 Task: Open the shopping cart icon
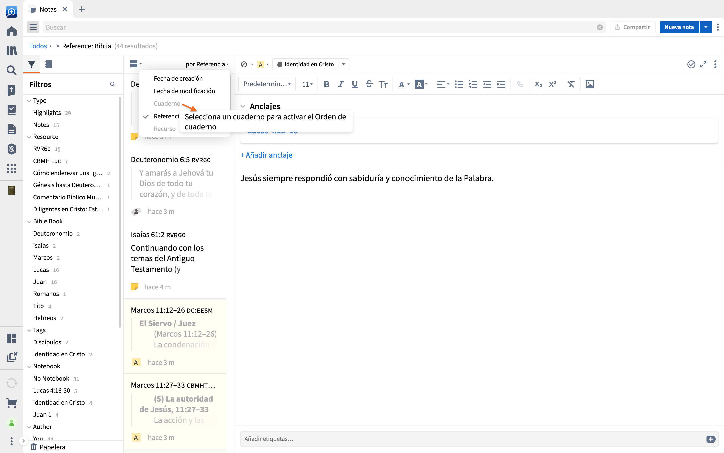point(11,403)
